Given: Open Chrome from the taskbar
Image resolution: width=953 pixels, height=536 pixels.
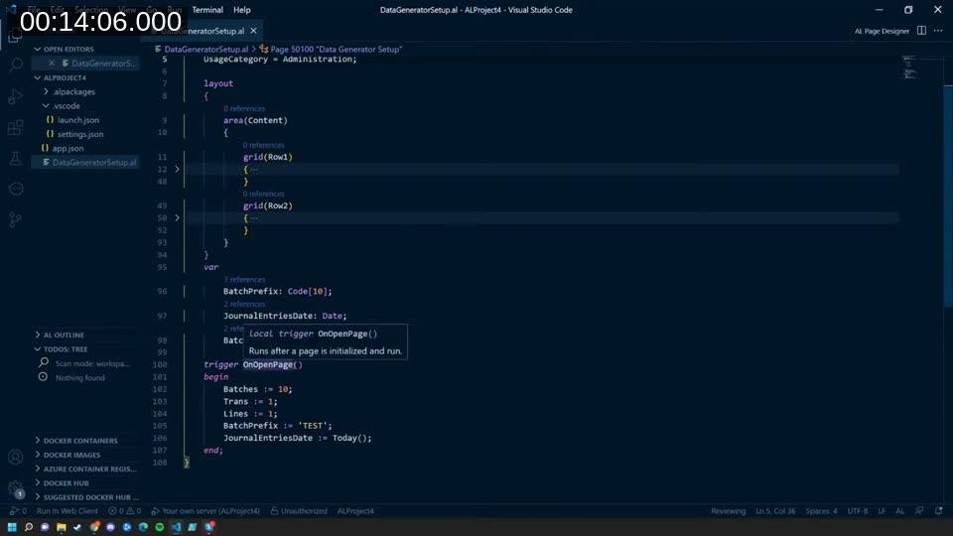Looking at the screenshot, I should (x=93, y=527).
